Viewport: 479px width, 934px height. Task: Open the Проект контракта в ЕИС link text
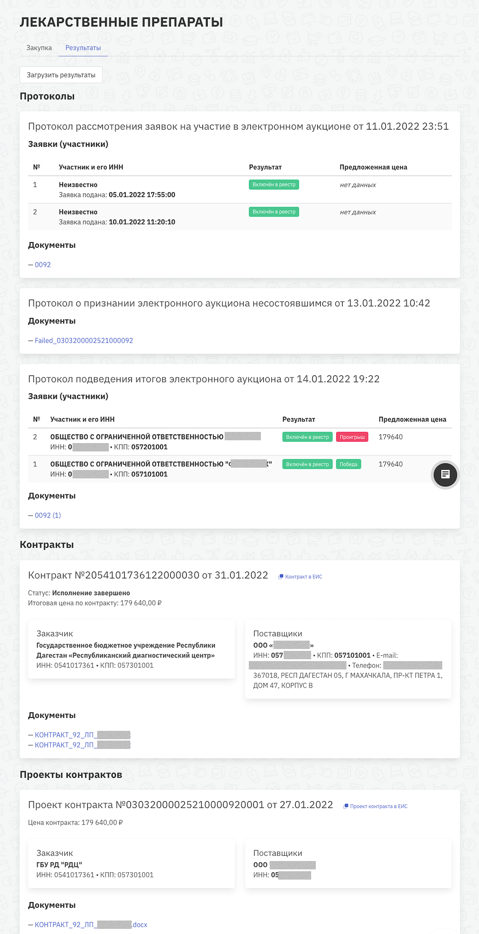pyautogui.click(x=379, y=807)
